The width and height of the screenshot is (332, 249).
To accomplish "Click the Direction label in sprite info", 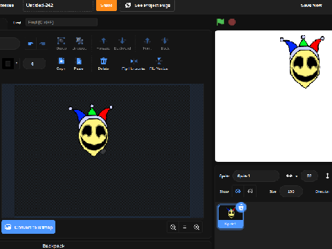I will [x=322, y=192].
